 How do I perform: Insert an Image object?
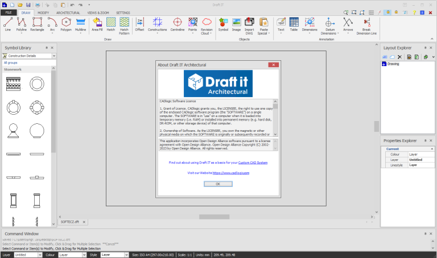pyautogui.click(x=236, y=24)
